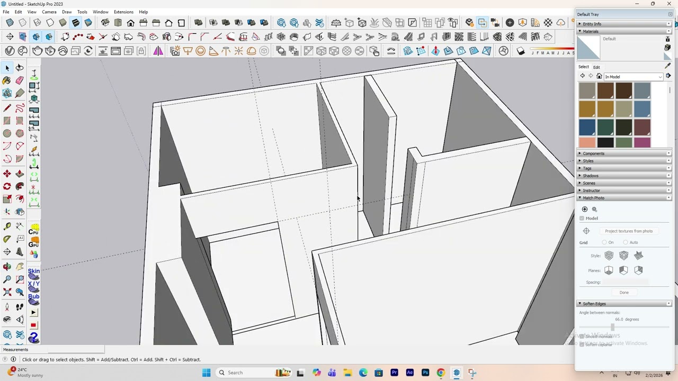Open the File menu
The height and width of the screenshot is (381, 678).
click(6, 12)
